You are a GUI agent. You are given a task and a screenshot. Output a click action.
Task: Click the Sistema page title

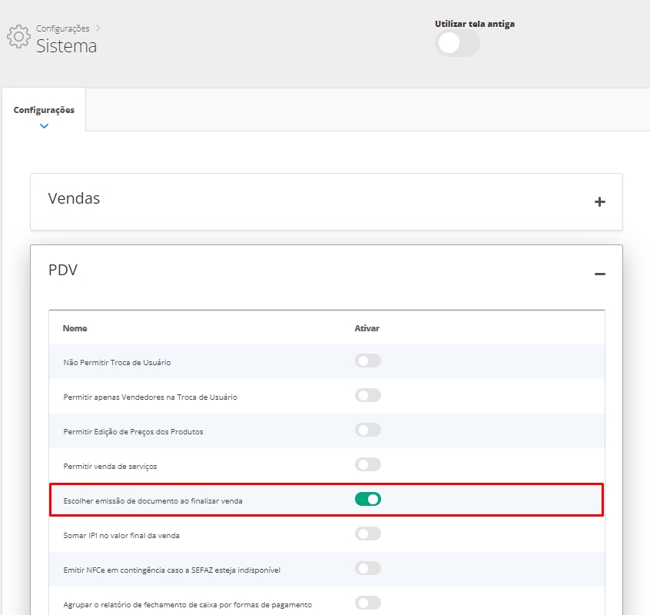point(67,46)
